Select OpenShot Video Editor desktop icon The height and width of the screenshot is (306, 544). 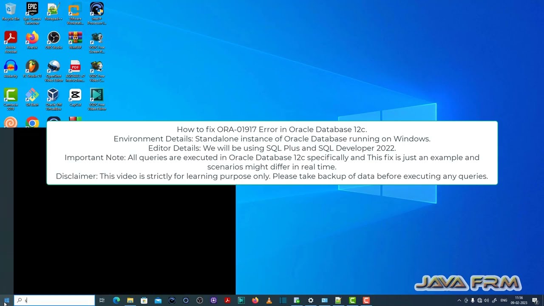[x=54, y=71]
